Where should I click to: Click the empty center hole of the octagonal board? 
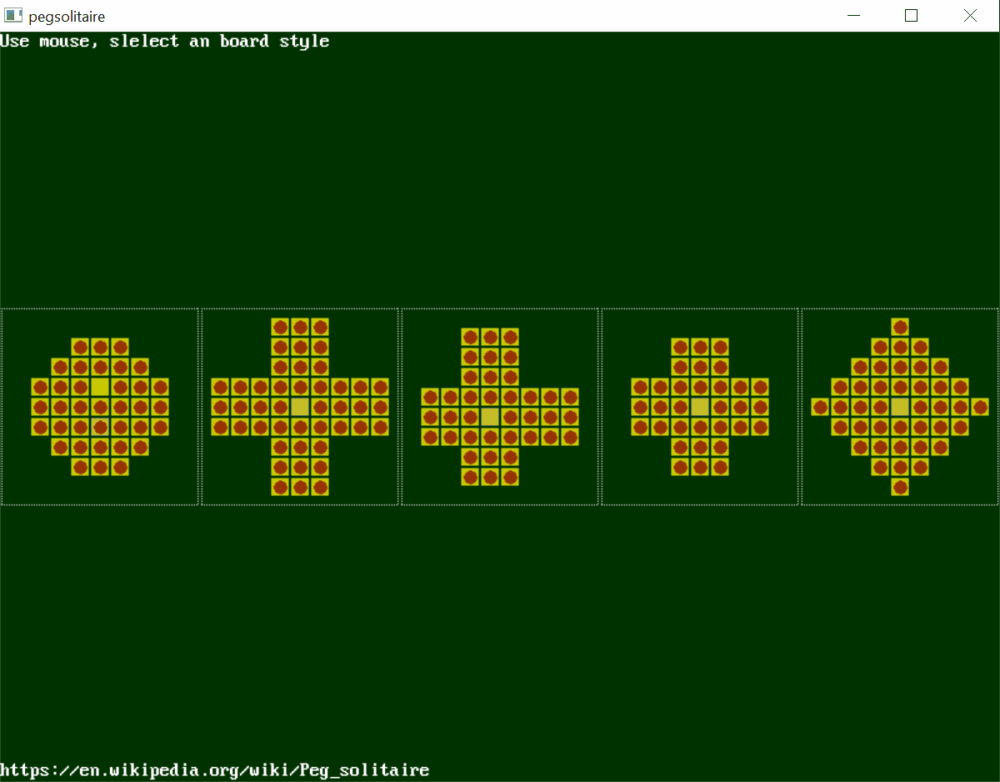click(100, 387)
